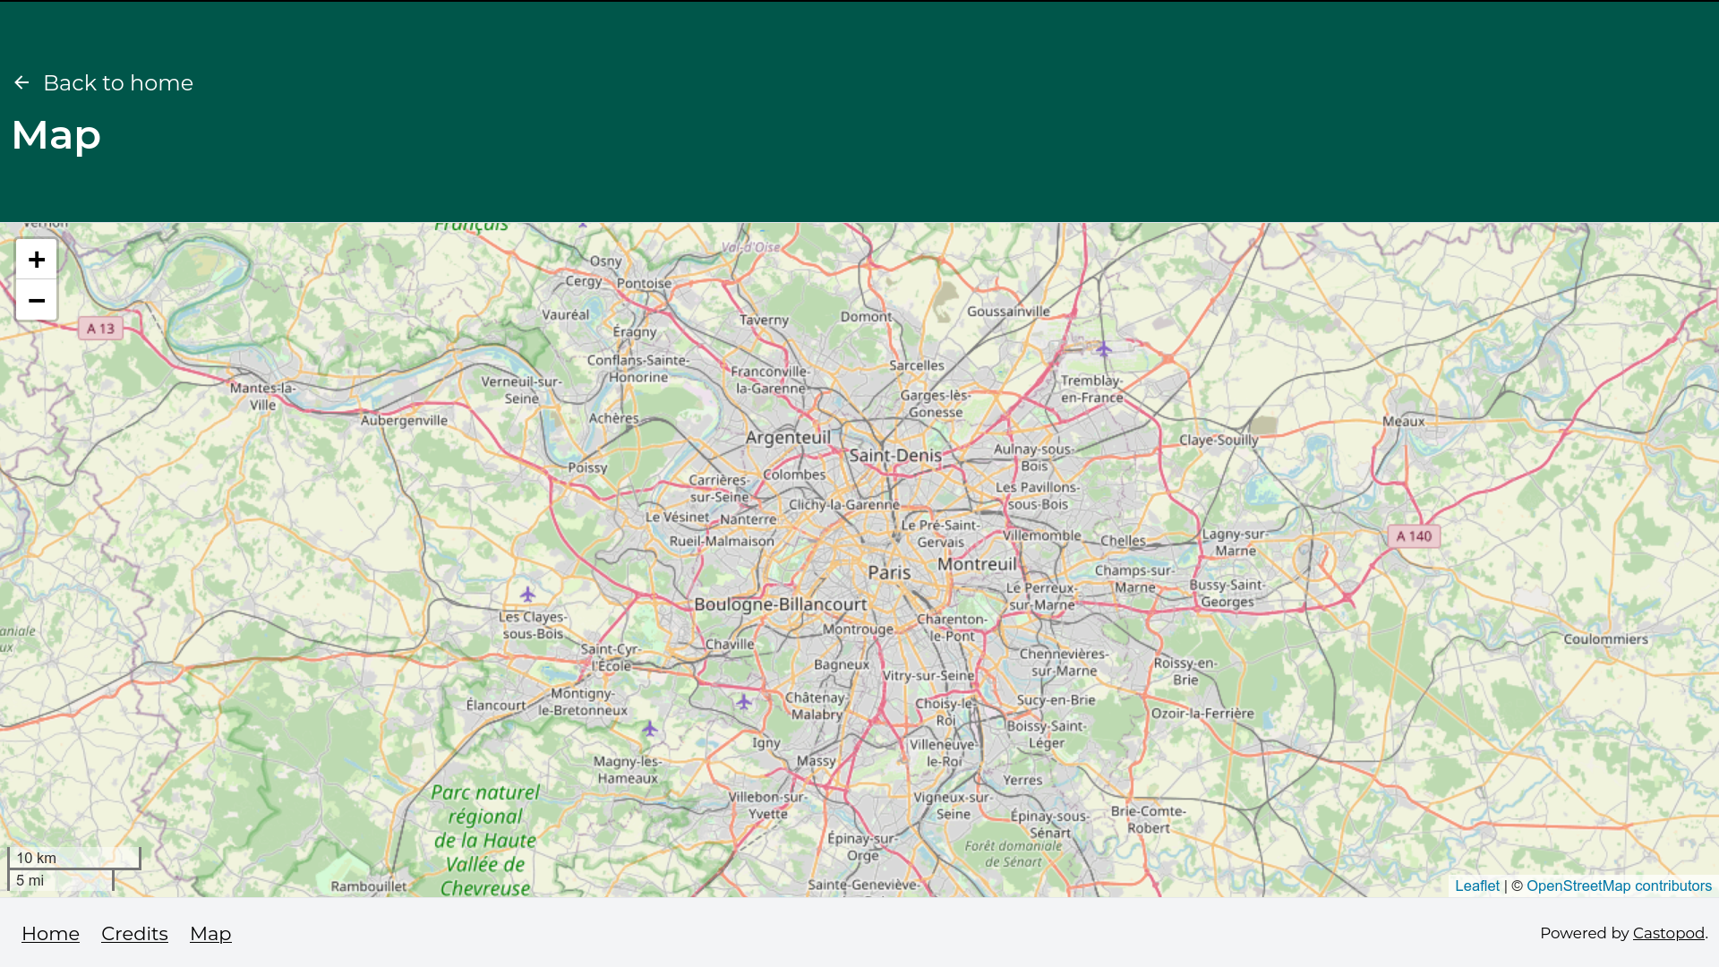Click the Paris label on map
Viewport: 1719px width, 967px height.
[889, 573]
